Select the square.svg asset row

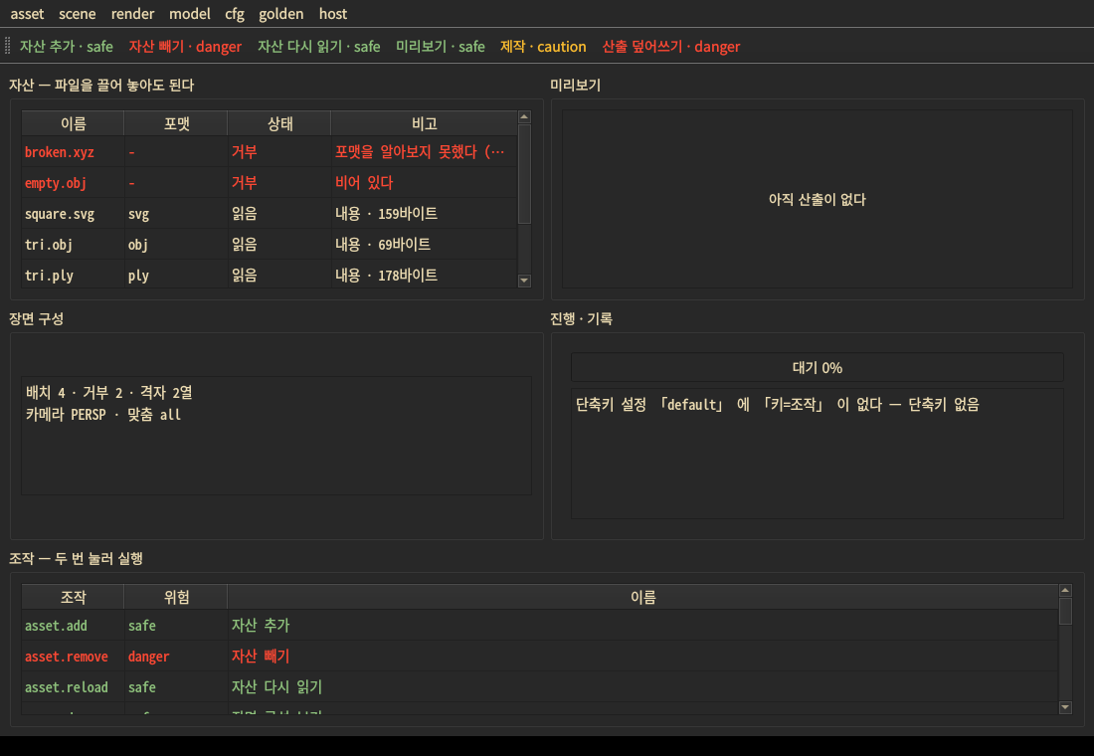coord(270,213)
